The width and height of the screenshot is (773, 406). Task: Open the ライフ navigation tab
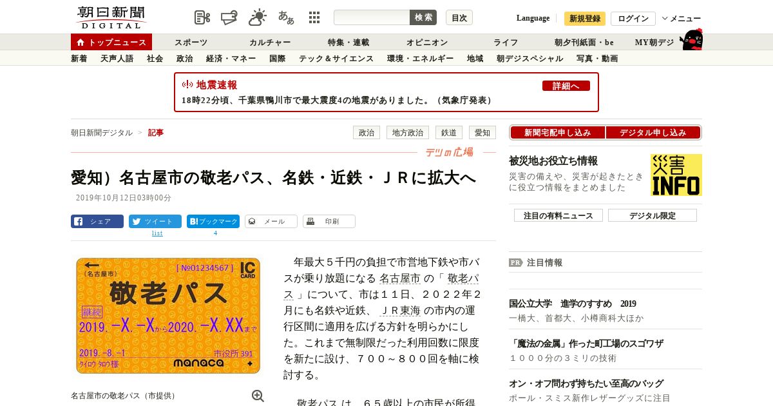pos(506,43)
